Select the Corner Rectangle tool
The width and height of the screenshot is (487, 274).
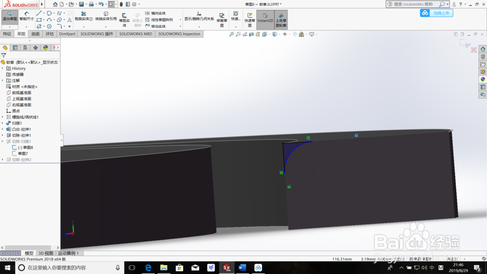[x=39, y=20]
